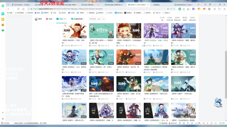Click the bilibili mascot helper widget
Screen dimensions: 227x127
coord(218,102)
